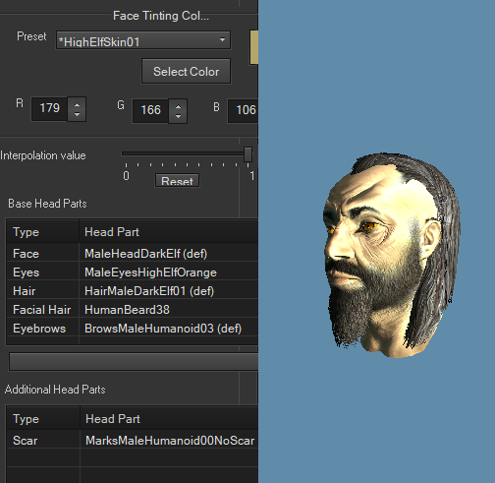Click the Facial Hair type cell

click(42, 310)
